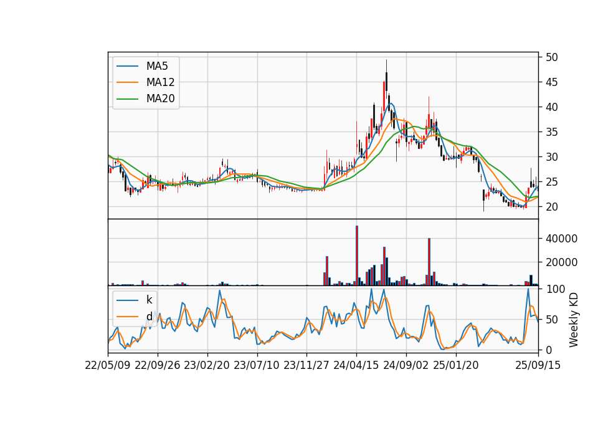Click the 25/09/15 date tick label

pyautogui.click(x=538, y=365)
